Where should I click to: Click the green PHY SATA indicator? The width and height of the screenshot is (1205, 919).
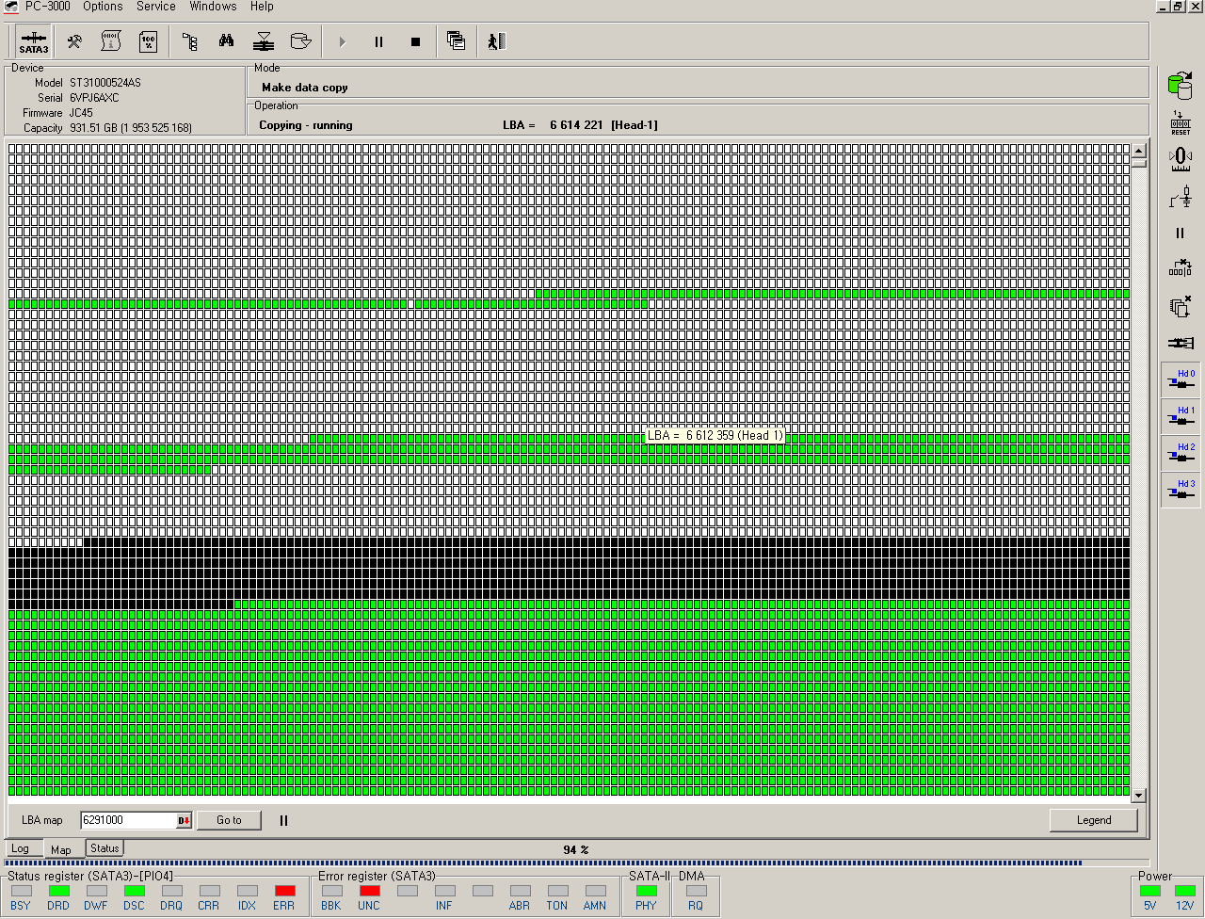(646, 891)
